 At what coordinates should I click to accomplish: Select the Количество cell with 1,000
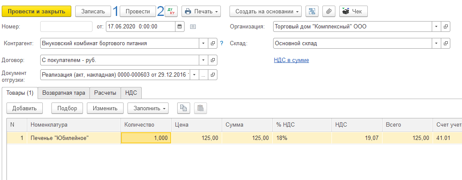pyautogui.click(x=146, y=138)
